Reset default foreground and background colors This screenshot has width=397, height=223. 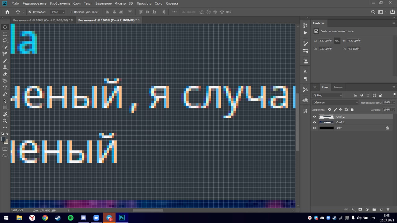(3, 134)
